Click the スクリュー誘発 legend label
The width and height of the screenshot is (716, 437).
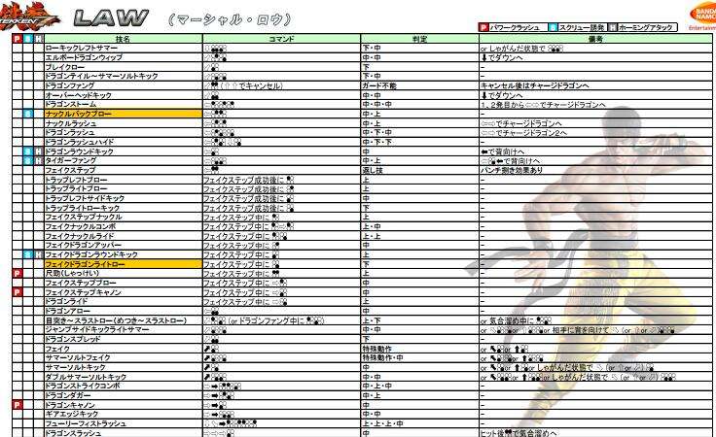(x=582, y=28)
